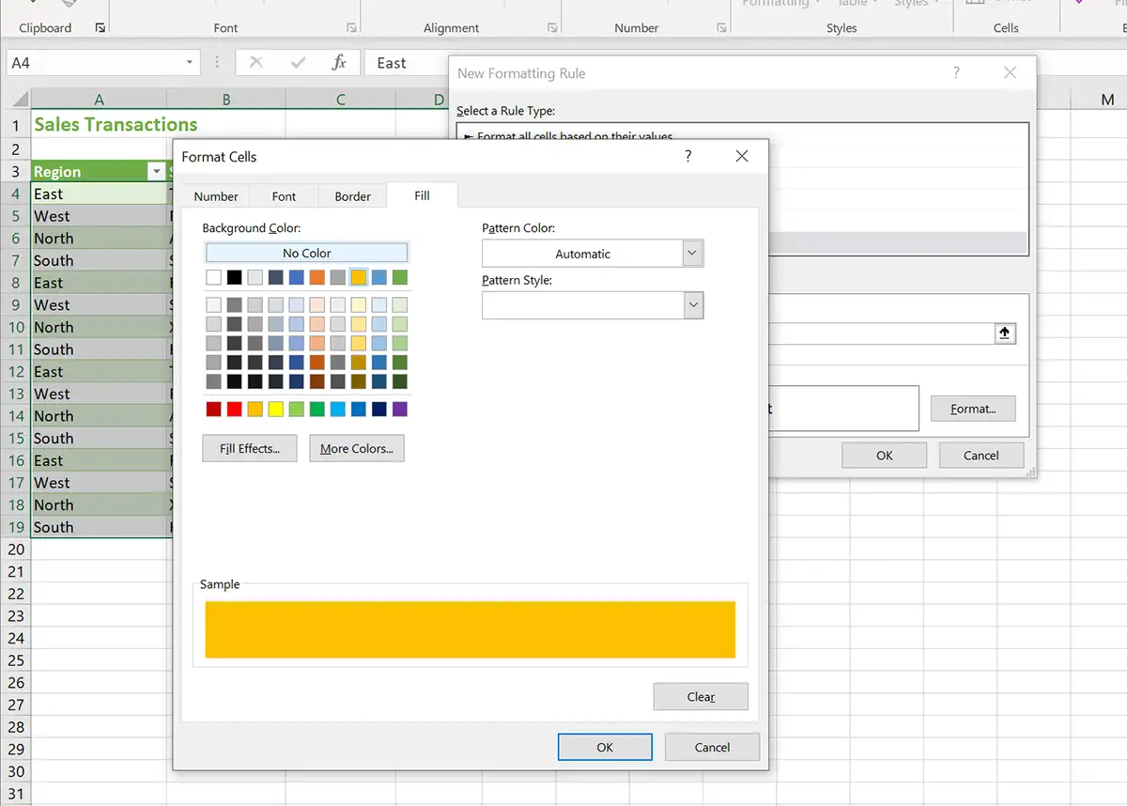Click column header C
The width and height of the screenshot is (1127, 806).
click(x=341, y=100)
